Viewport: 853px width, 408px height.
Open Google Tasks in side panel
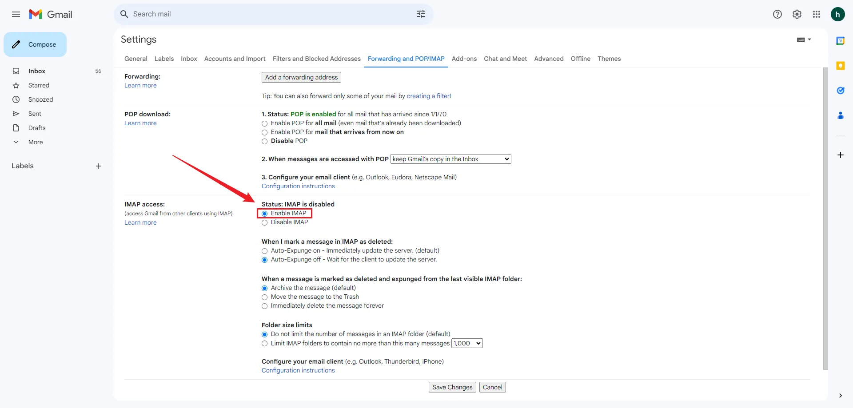840,91
